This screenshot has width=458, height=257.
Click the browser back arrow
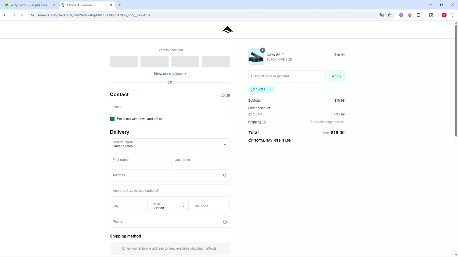point(5,15)
